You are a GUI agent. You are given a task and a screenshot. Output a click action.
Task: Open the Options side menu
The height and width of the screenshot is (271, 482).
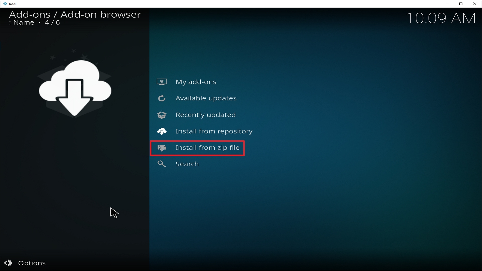[x=25, y=263]
